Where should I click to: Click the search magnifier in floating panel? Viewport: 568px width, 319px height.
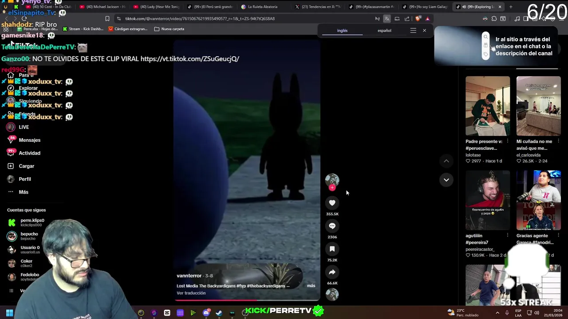coord(485,37)
